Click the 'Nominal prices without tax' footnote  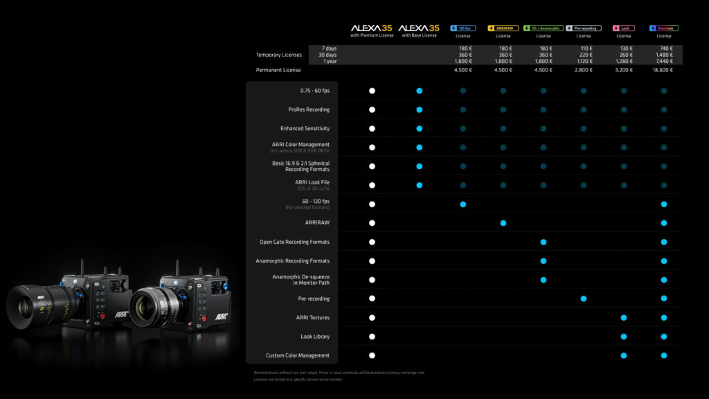(339, 373)
